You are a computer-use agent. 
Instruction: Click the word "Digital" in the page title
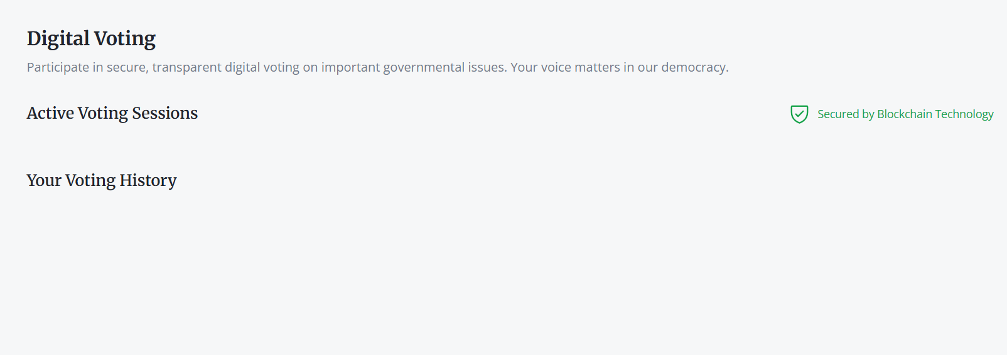(58, 39)
